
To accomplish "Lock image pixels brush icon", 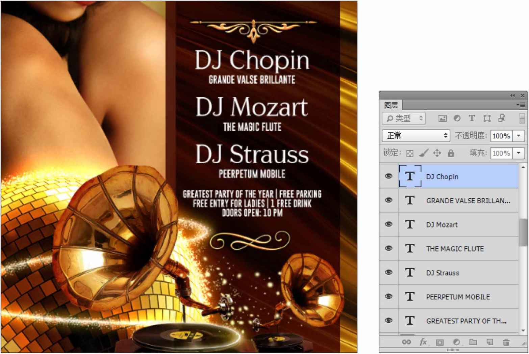I will click(424, 153).
